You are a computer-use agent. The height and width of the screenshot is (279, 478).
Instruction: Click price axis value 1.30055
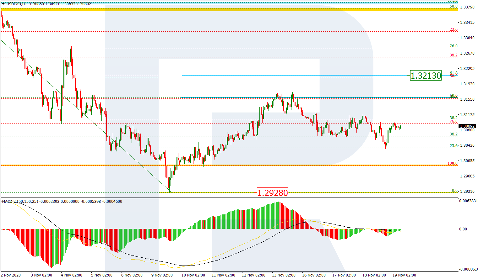tap(467, 161)
